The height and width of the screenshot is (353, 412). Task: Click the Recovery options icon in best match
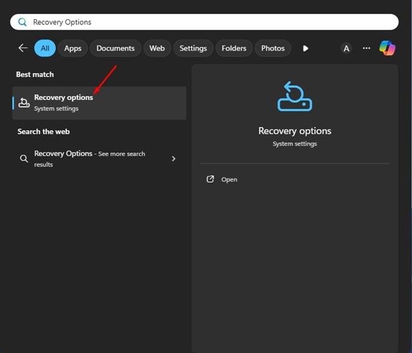coord(24,103)
